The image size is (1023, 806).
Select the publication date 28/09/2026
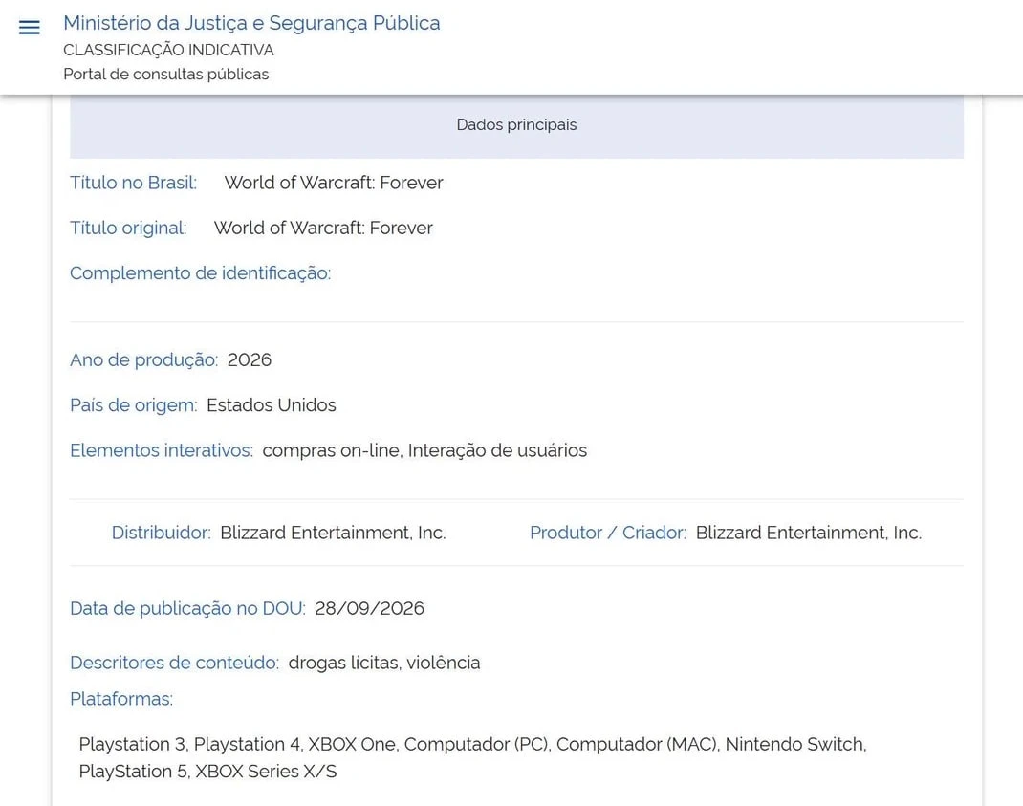tap(369, 608)
